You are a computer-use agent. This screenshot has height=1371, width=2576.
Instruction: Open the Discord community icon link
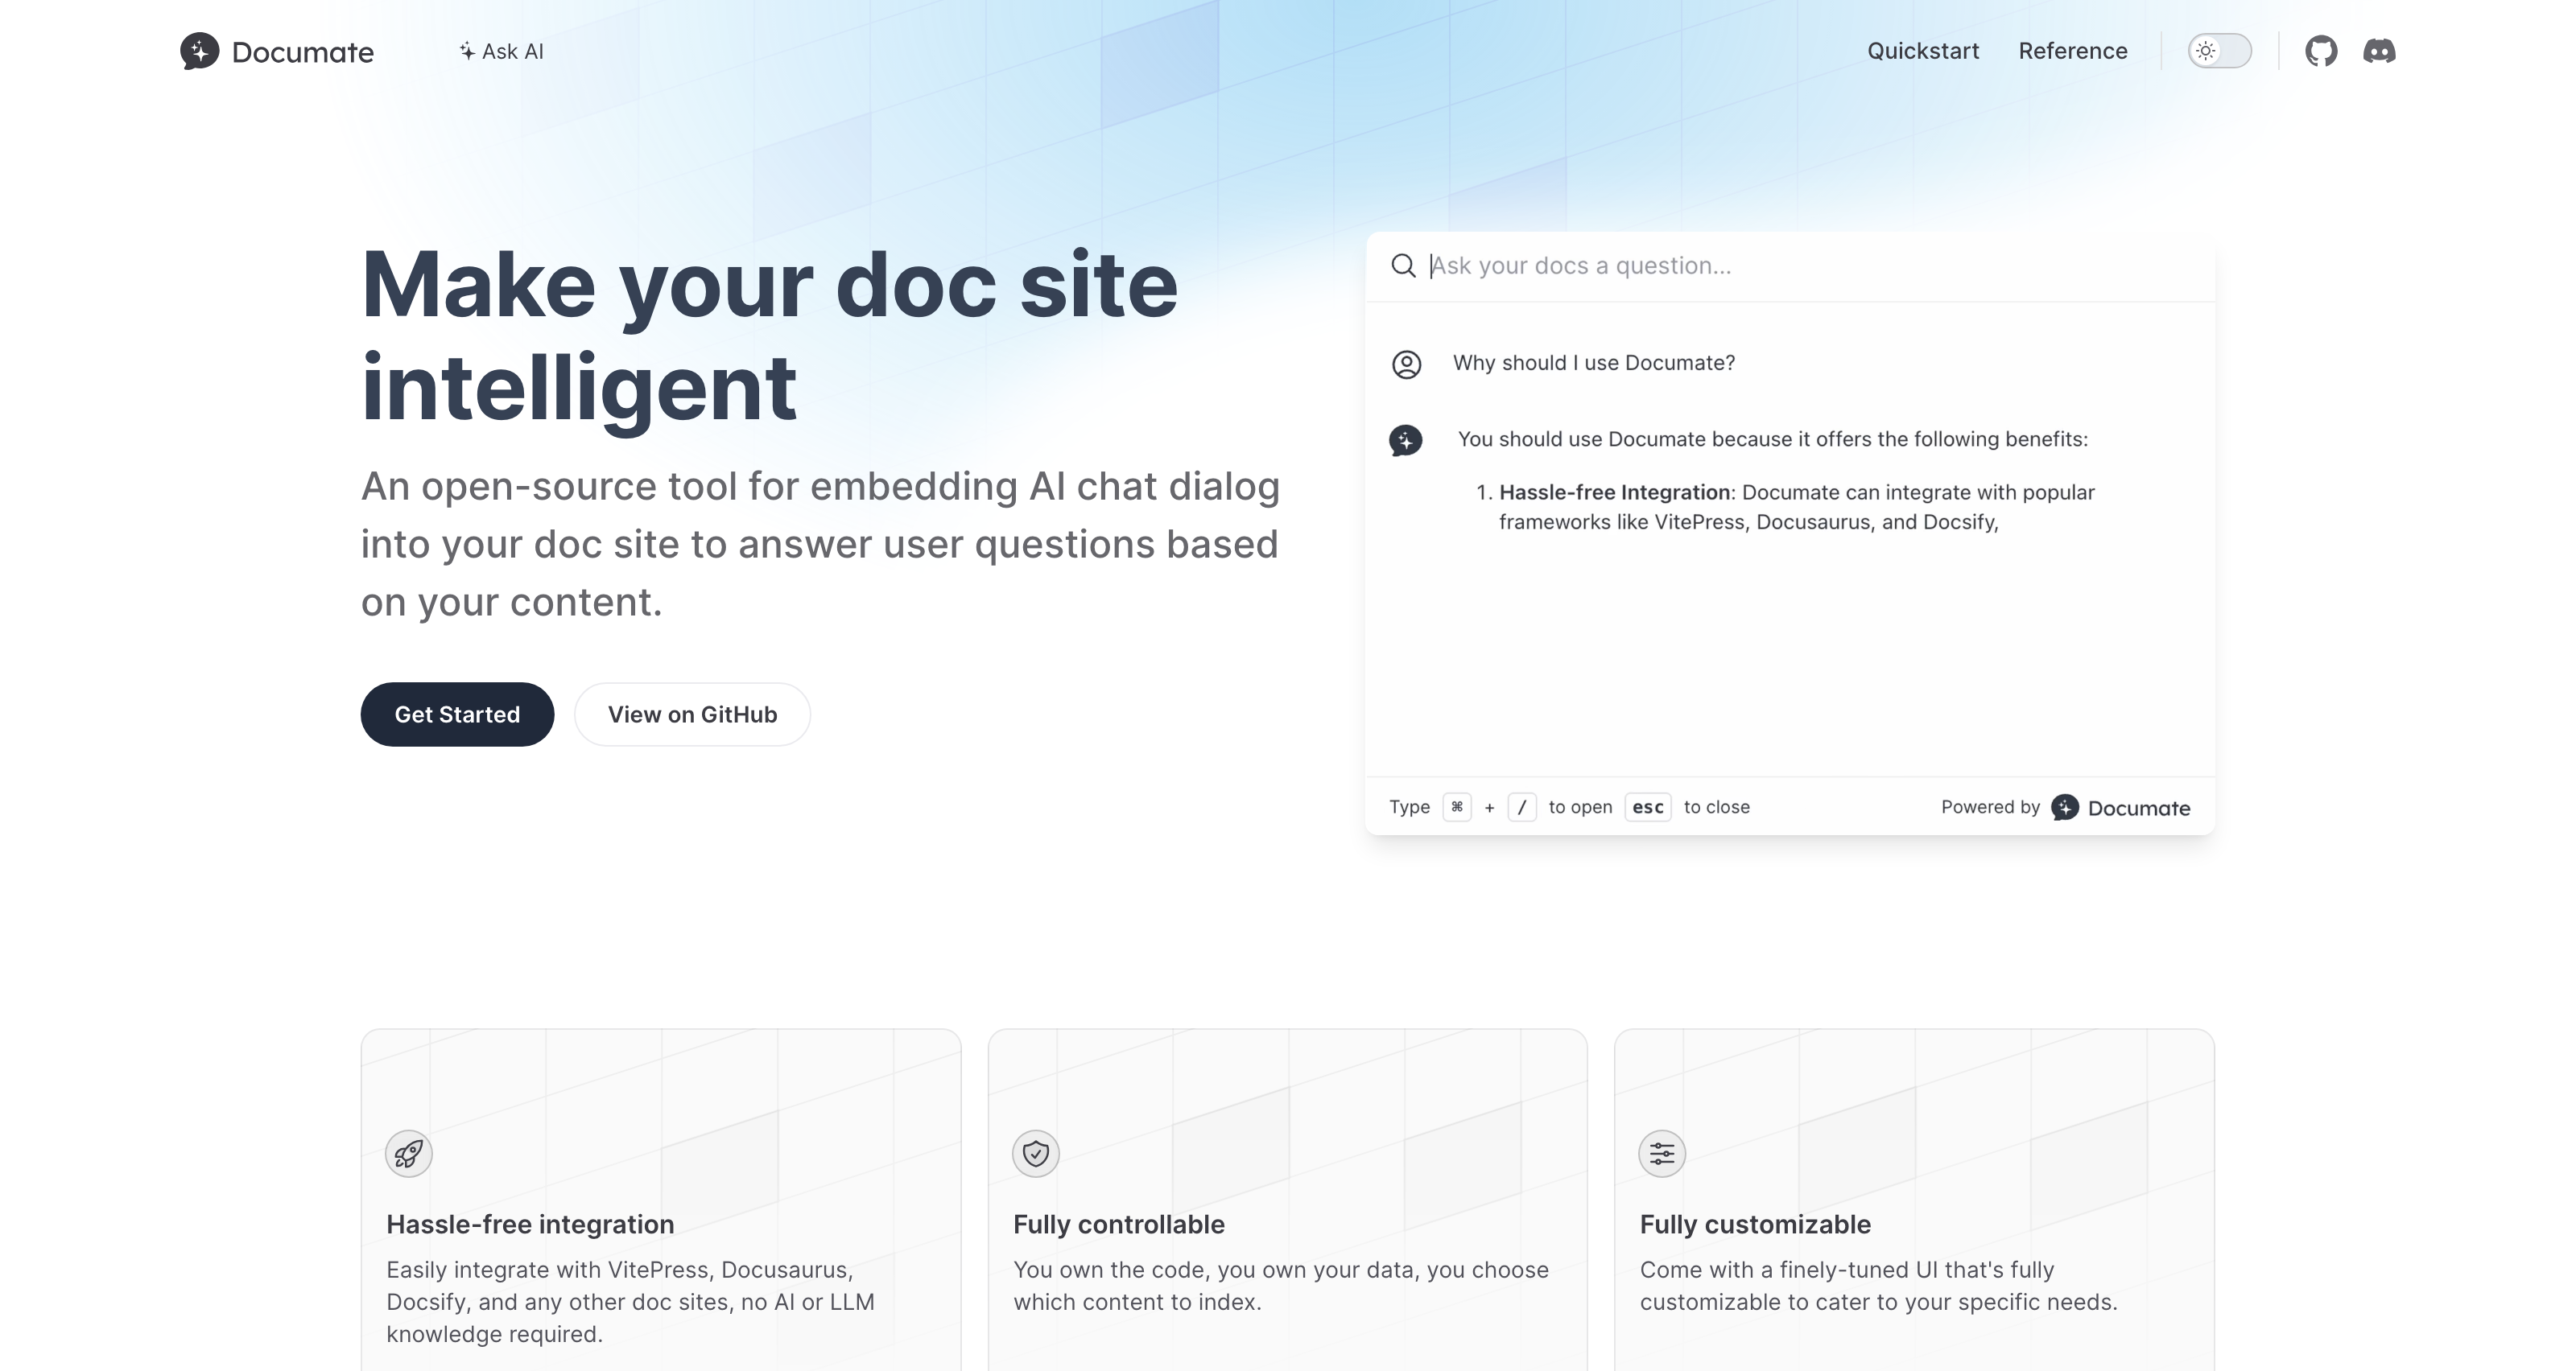coord(2378,51)
